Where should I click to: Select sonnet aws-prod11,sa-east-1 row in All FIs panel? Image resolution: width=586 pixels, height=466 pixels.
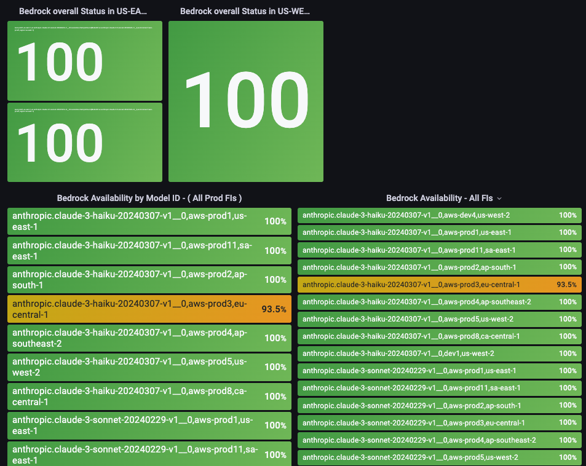[x=440, y=389]
